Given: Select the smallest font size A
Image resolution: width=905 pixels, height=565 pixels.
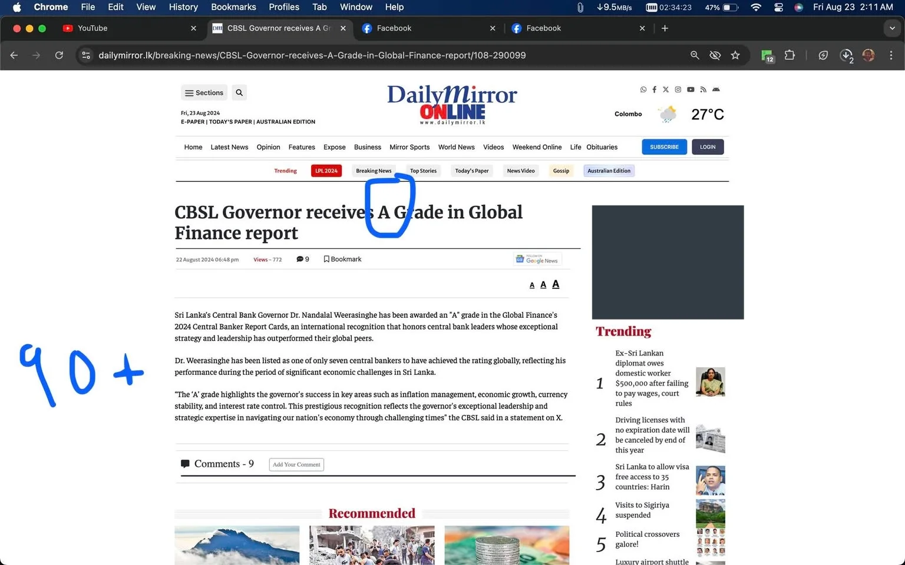Looking at the screenshot, I should coord(532,285).
